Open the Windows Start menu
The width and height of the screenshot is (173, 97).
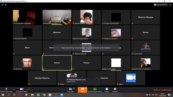pos(3,95)
